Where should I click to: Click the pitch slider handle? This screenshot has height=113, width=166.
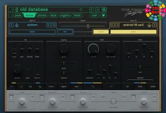[x=64, y=64]
